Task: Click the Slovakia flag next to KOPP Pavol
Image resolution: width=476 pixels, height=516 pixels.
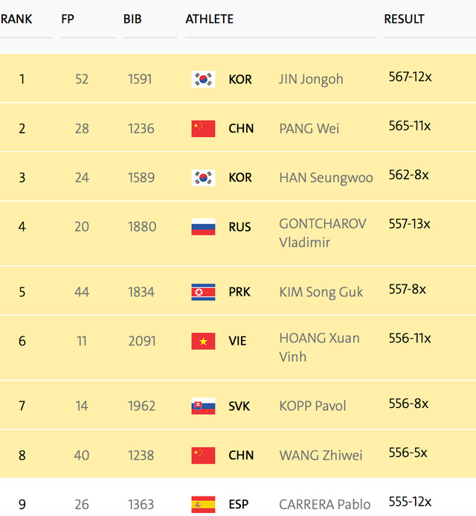Action: [203, 406]
